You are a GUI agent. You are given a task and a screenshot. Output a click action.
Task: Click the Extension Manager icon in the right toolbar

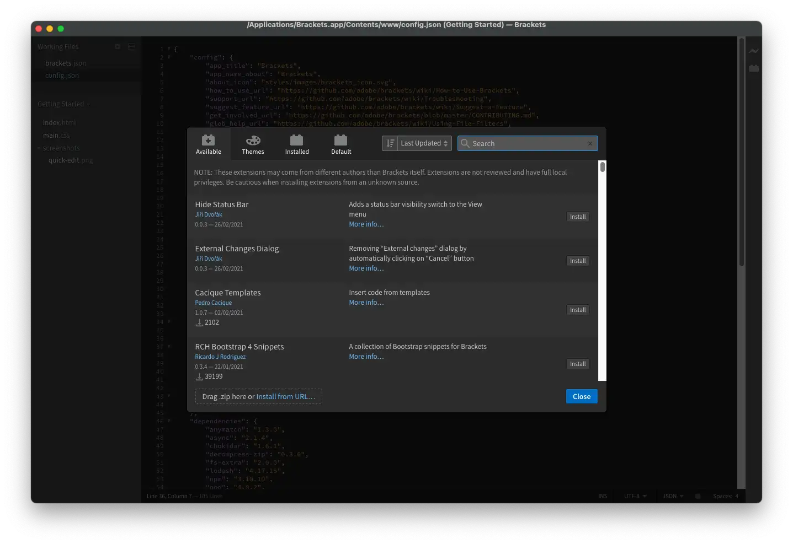(x=754, y=68)
